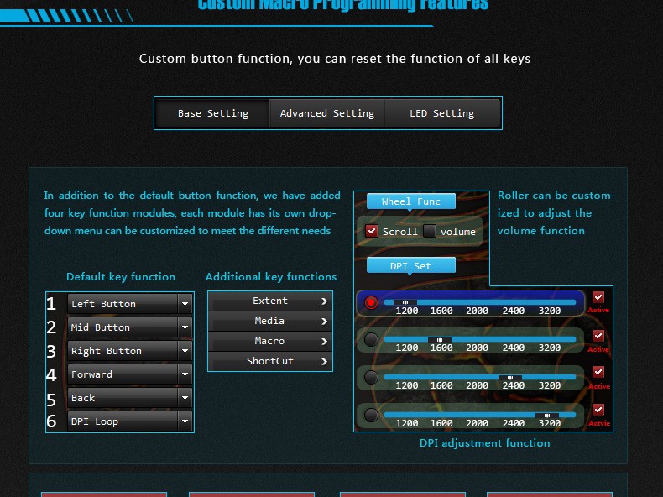Screen dimensions: 663x497
Task: Open the Macro key function menu
Action: [270, 341]
